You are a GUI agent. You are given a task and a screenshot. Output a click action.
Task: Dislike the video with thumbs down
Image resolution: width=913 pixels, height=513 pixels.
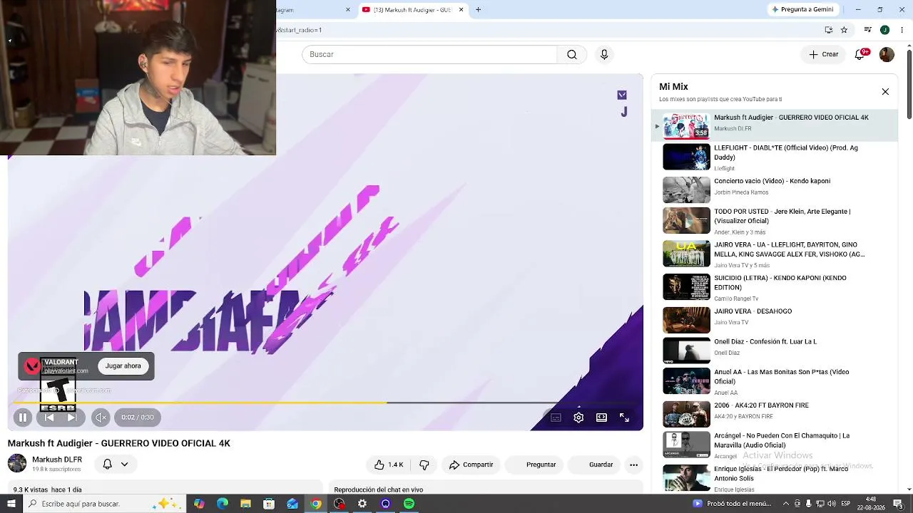[x=424, y=465]
